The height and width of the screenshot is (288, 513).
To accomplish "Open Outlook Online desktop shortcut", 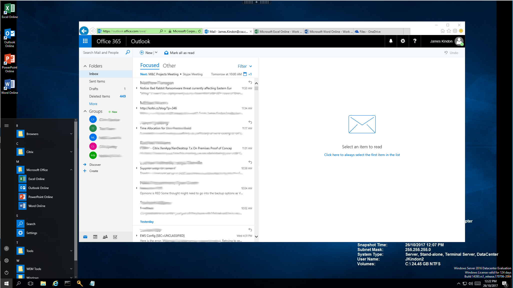I will (x=10, y=38).
